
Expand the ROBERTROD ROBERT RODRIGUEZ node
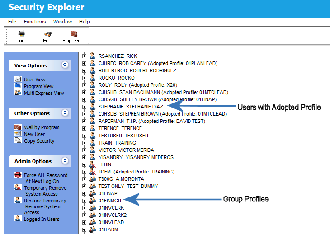coord(84,70)
